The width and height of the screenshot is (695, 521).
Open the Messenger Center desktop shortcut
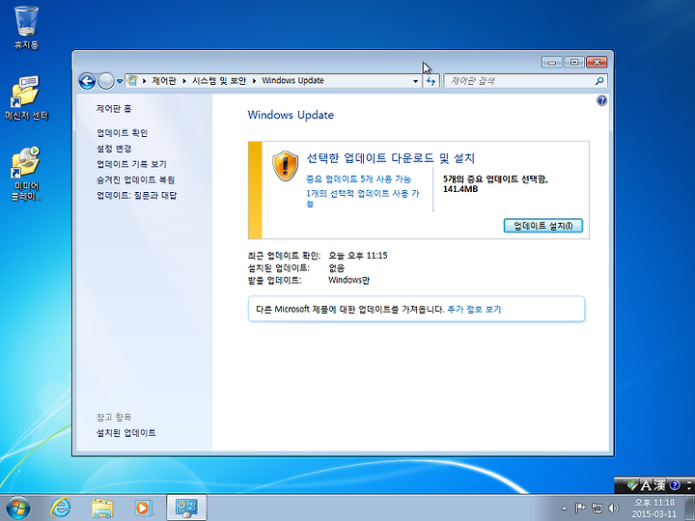tap(26, 97)
